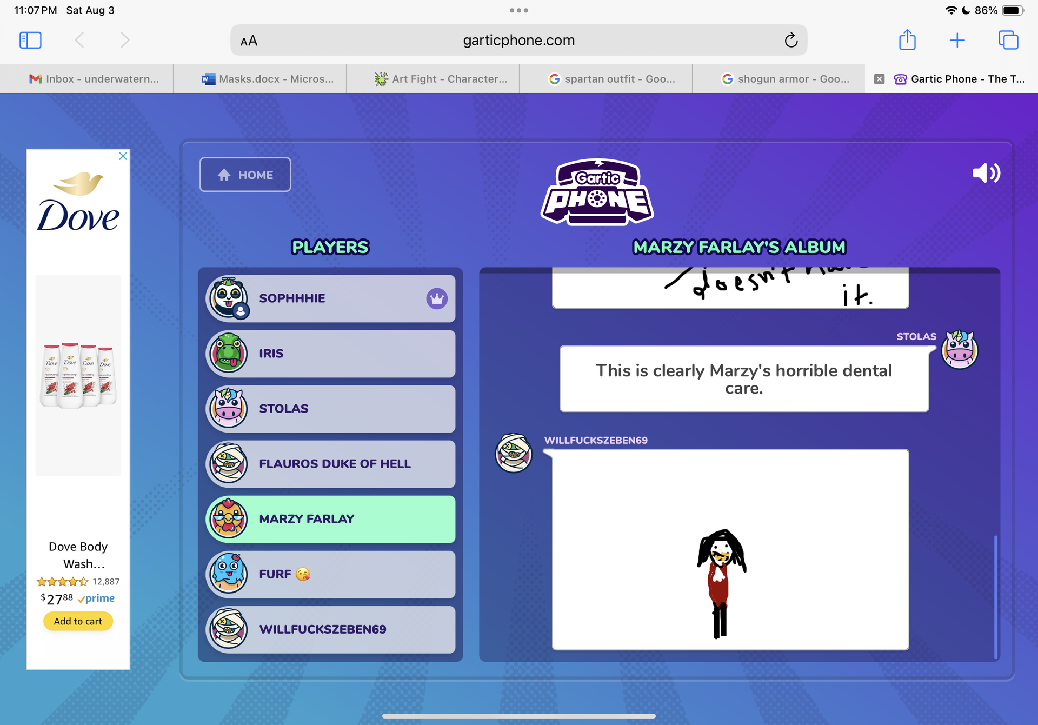
Task: Select player MARZY FARLAY
Action: (330, 519)
